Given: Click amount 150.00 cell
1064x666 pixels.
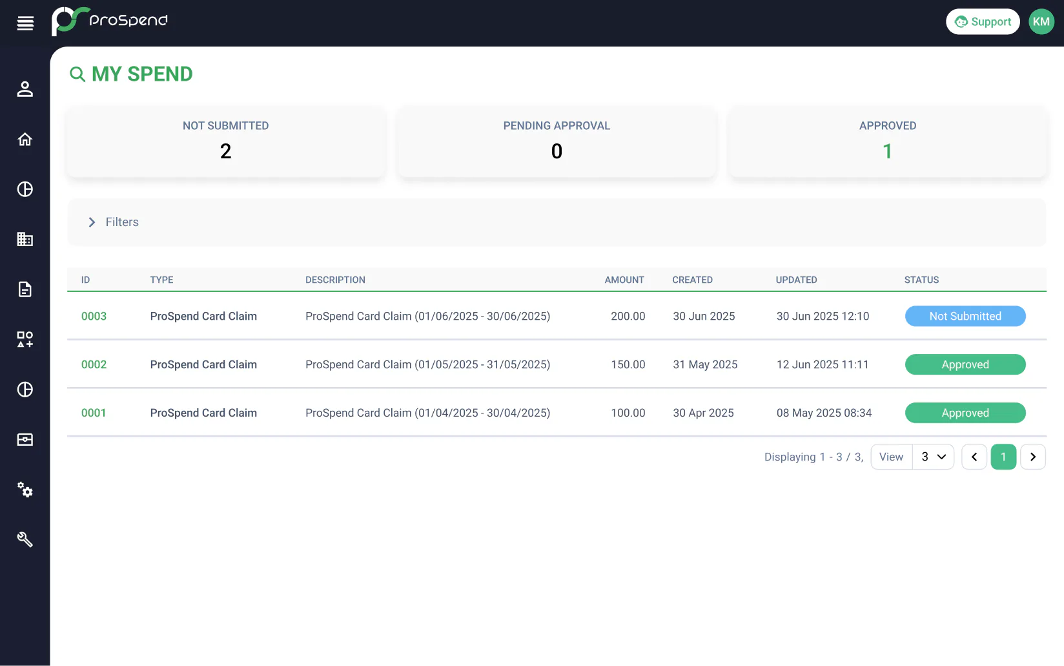Looking at the screenshot, I should point(628,365).
